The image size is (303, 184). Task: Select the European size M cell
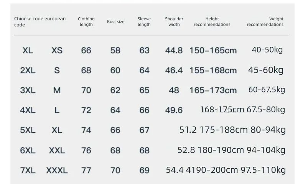point(57,90)
